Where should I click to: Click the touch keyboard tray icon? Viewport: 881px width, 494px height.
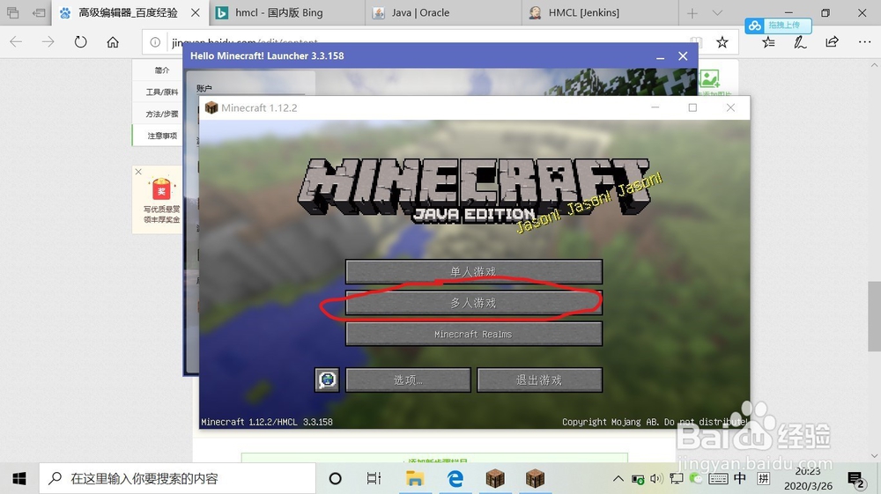point(717,479)
